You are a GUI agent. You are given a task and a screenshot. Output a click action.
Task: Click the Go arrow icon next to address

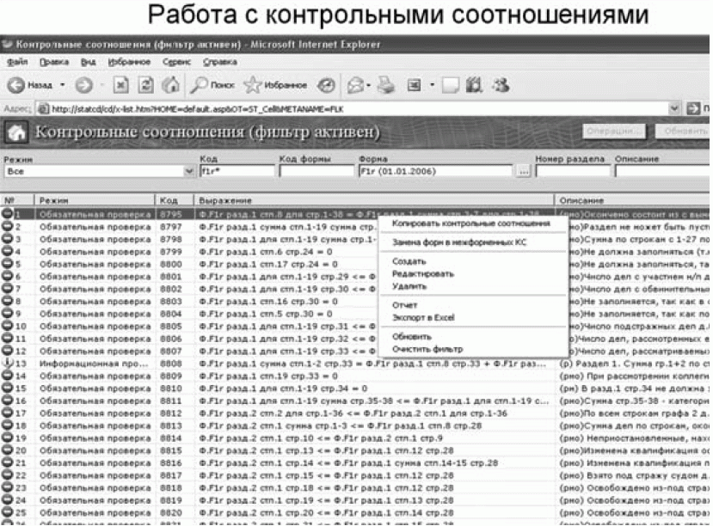693,109
